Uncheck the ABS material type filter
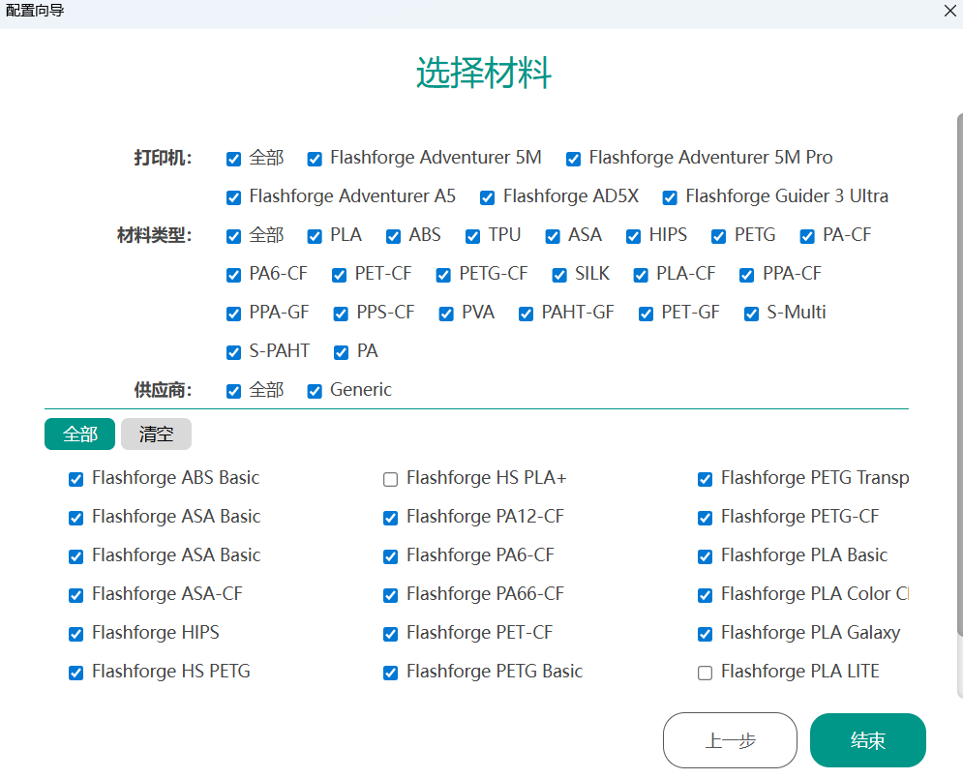963x779 pixels. pyautogui.click(x=393, y=236)
